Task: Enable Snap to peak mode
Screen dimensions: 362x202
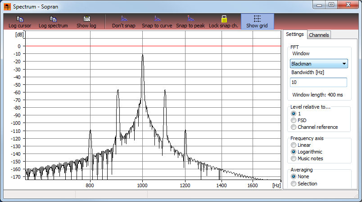Action: [x=190, y=19]
